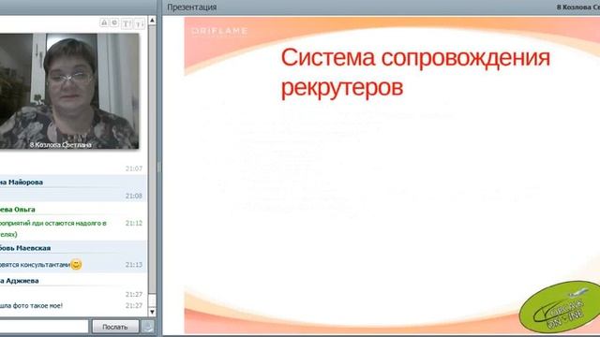The image size is (600, 337).
Task: Click the Oriflame logo on the slide
Action: [219, 32]
